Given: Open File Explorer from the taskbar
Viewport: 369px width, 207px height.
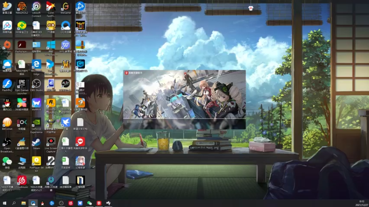Looking at the screenshot, I should (24, 203).
